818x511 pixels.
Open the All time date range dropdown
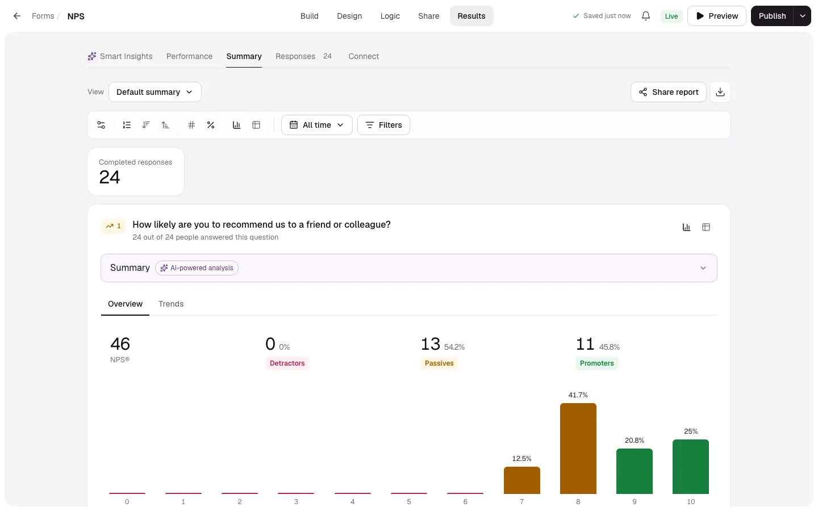[x=317, y=125]
